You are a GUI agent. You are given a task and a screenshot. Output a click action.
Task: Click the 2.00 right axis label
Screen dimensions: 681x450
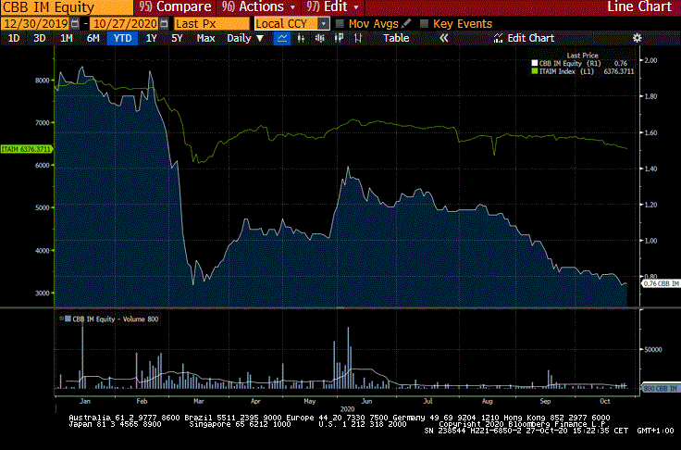click(650, 60)
